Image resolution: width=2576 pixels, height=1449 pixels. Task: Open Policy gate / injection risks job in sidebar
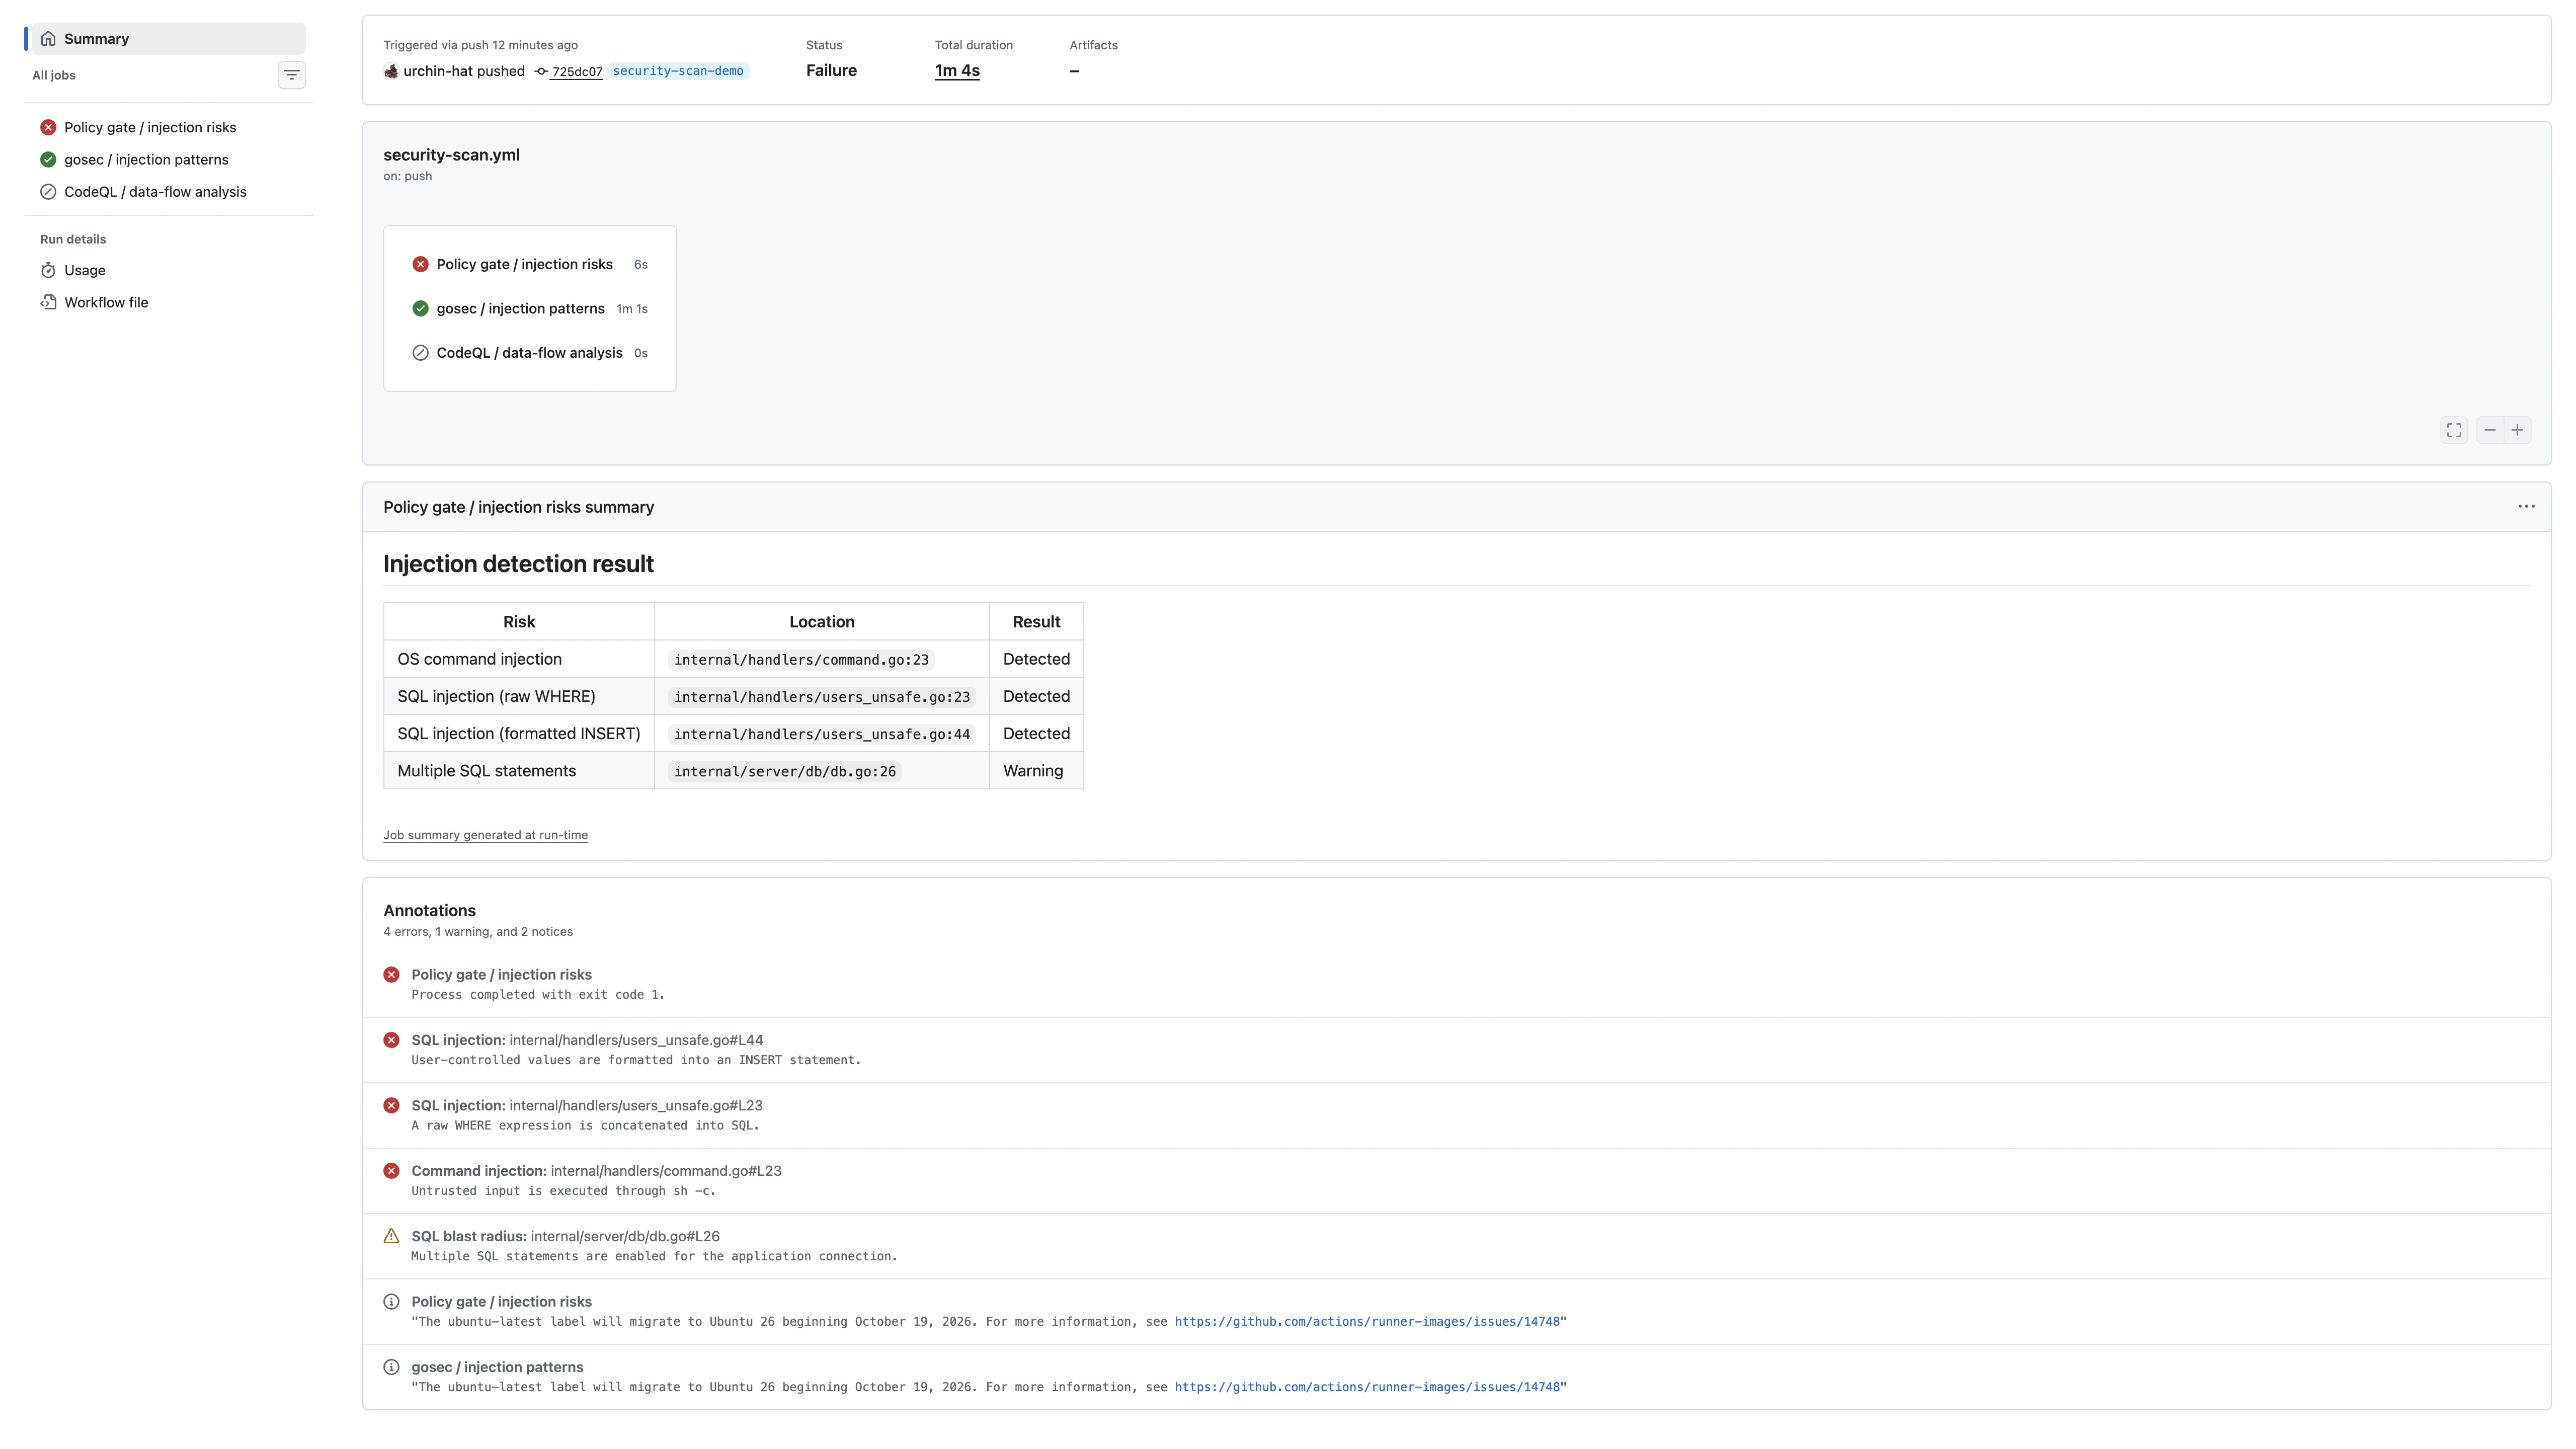point(168,127)
